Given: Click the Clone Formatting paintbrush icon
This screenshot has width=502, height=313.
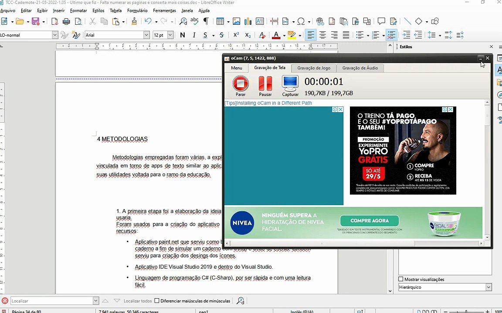Looking at the screenshot, I should (134, 21).
